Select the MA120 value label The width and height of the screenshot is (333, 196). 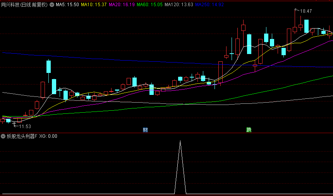pyautogui.click(x=179, y=5)
